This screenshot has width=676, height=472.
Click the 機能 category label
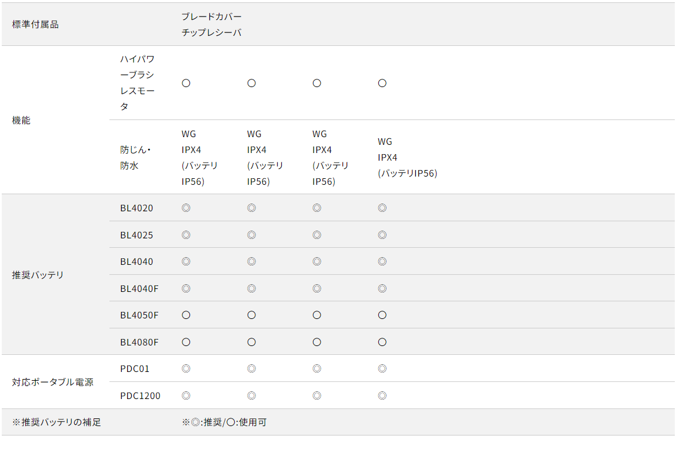click(21, 121)
